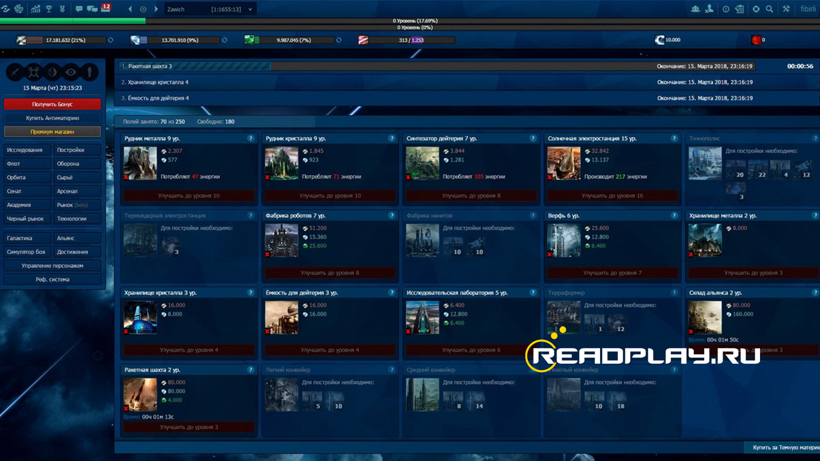820x461 pixels.
Task: Open the messages icon with badge 12
Action: coord(106,8)
